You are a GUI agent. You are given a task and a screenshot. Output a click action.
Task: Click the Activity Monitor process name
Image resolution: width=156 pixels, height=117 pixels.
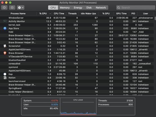17,21
